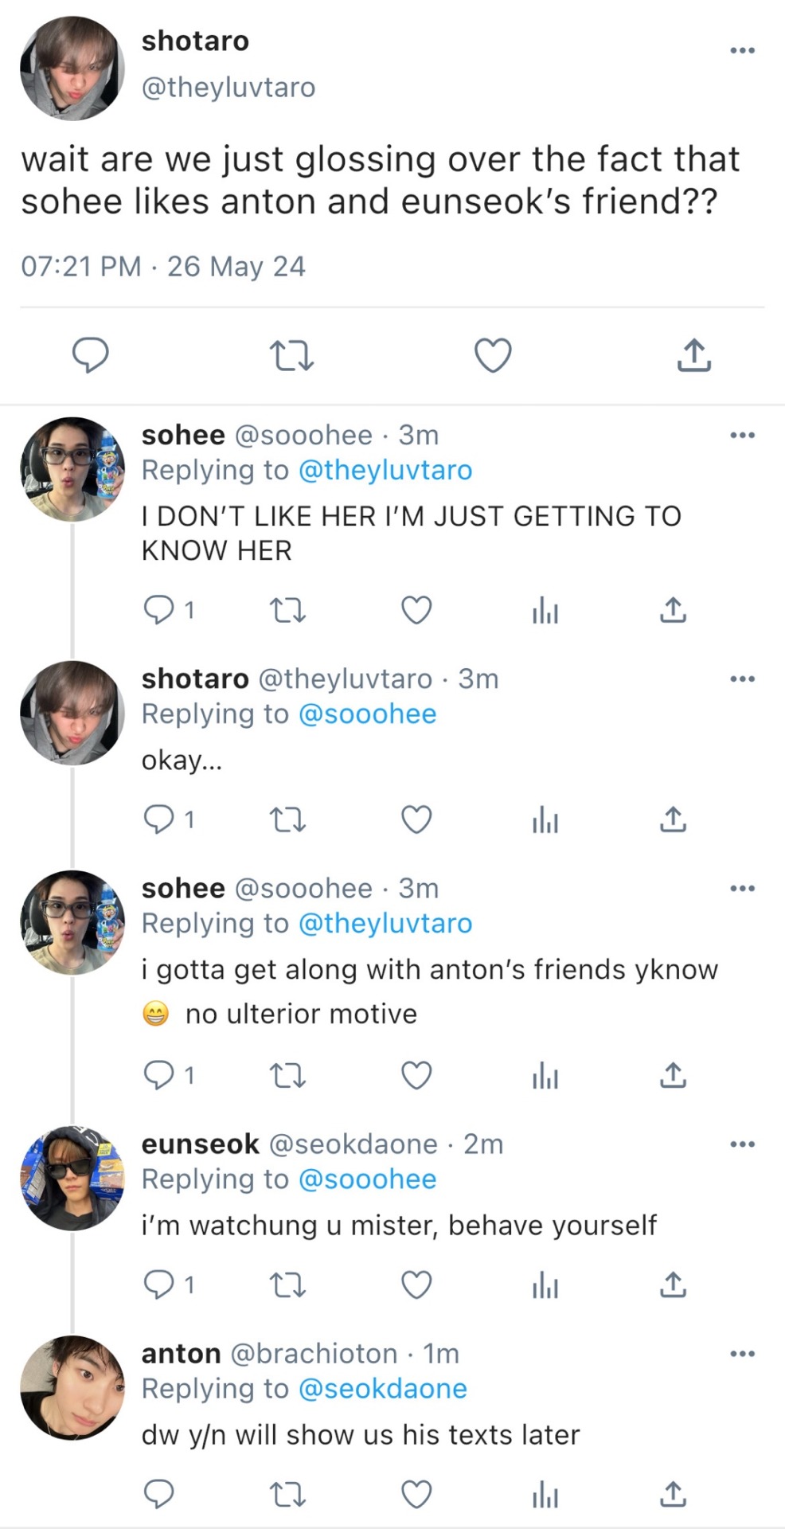Like shotaro's main tweet about sohee

(493, 355)
